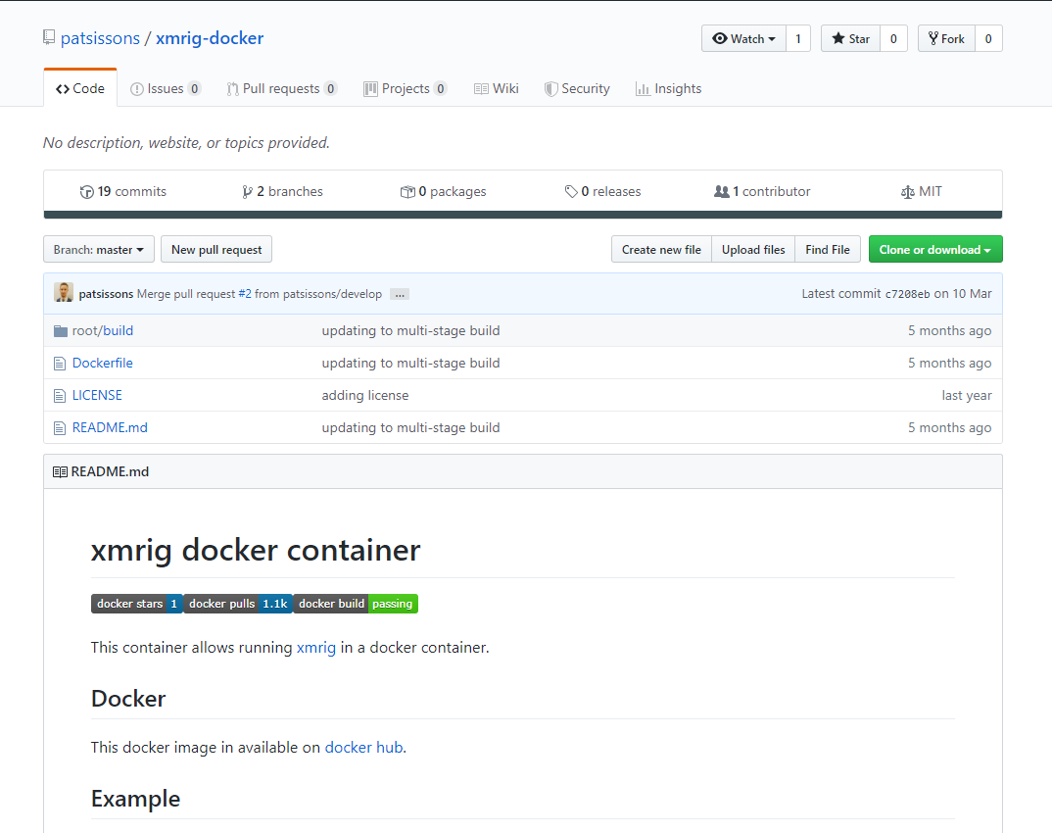Click the LICENSE file icon
Image resolution: width=1052 pixels, height=833 pixels.
click(60, 396)
